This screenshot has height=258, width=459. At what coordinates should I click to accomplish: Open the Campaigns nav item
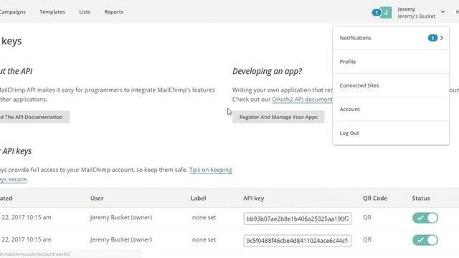(x=13, y=12)
